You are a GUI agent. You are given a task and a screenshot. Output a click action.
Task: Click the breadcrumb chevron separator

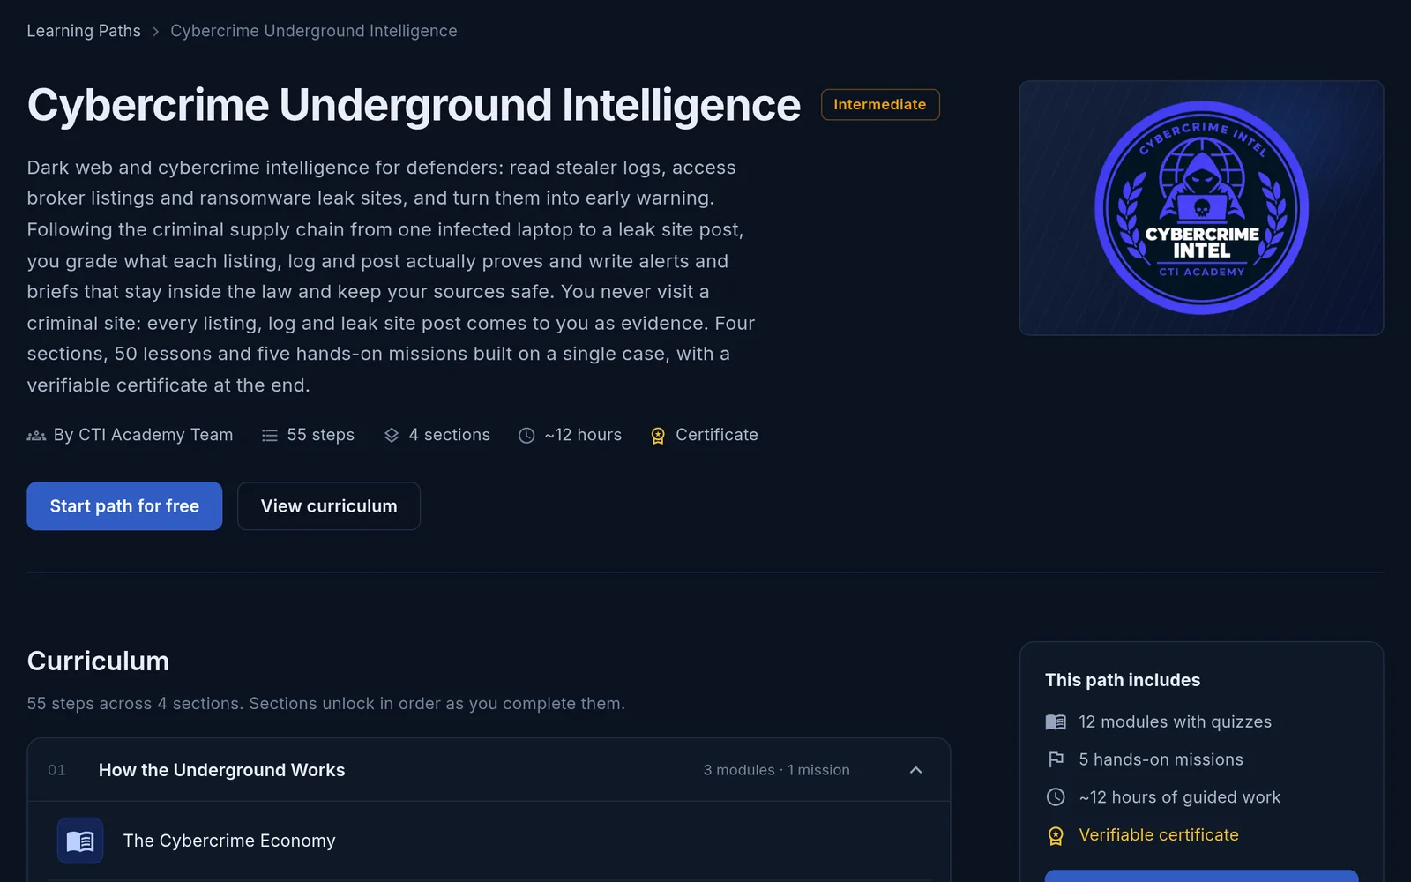(155, 31)
